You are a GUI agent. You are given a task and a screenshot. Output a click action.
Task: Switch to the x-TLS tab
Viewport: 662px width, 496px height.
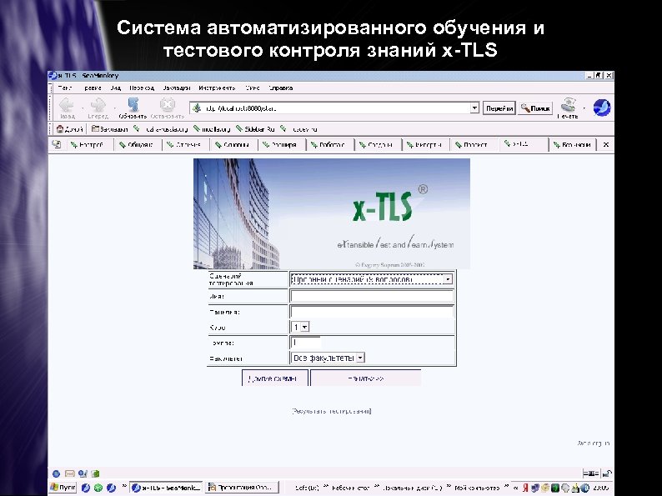(524, 144)
